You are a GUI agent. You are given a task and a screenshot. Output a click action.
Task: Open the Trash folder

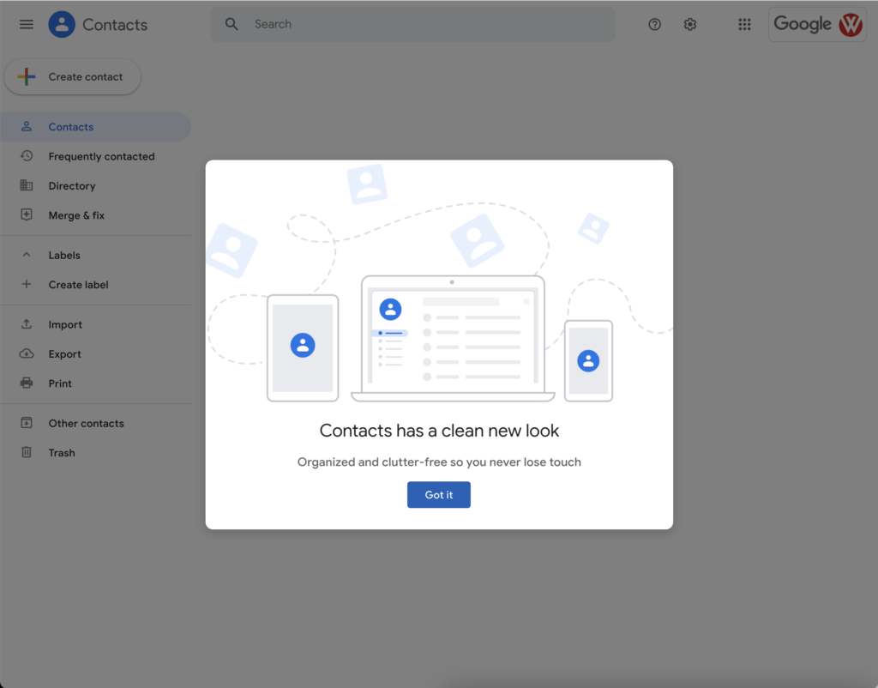(x=95, y=453)
